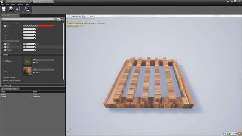Click the Instance Parents tab icon
This screenshot has height=136, width=242.
[x=2, y=89]
